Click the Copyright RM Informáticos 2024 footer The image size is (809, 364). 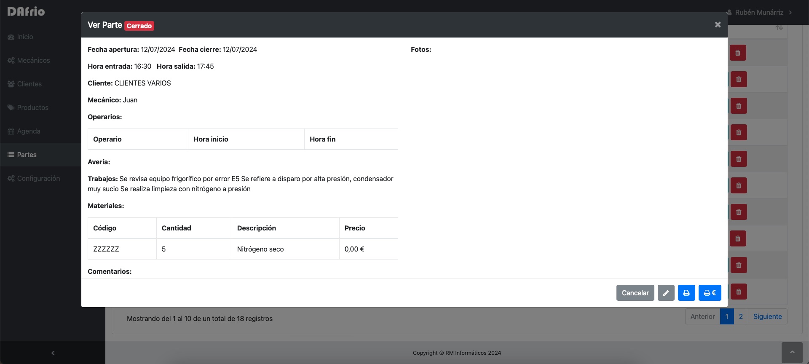[x=457, y=353]
